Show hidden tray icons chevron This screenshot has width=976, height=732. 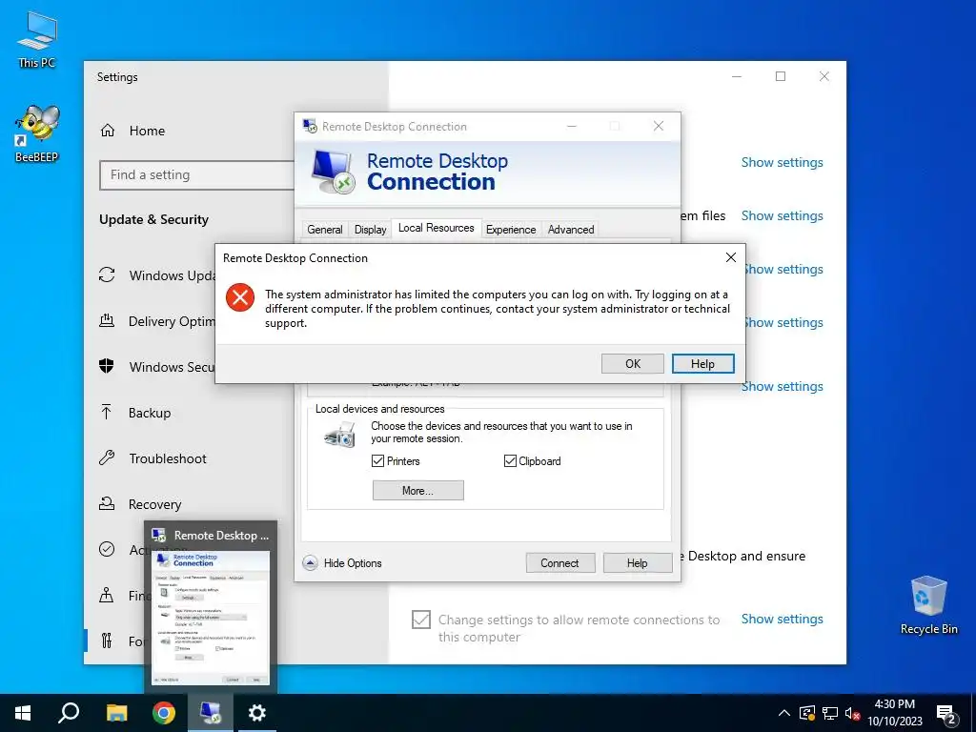point(784,713)
